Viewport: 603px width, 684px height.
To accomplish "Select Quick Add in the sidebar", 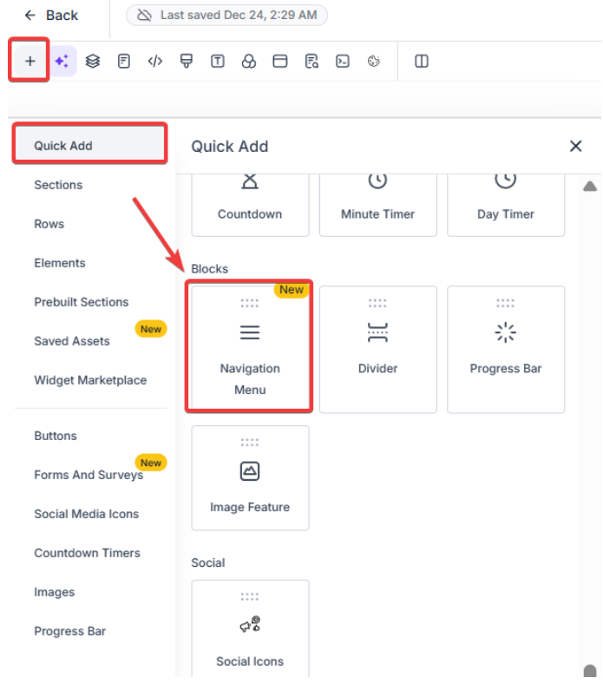I will 89,145.
